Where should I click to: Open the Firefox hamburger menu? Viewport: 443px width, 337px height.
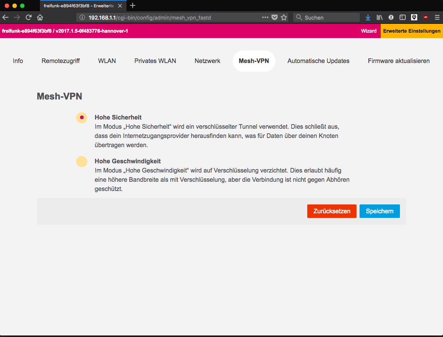coord(437,17)
